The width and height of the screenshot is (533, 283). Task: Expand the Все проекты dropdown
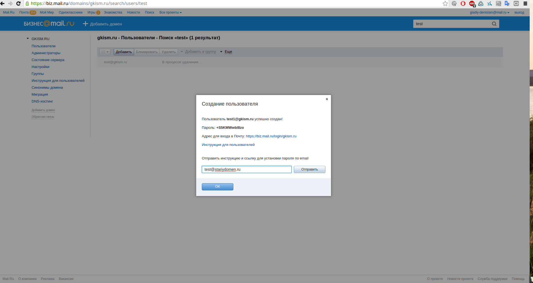(170, 12)
